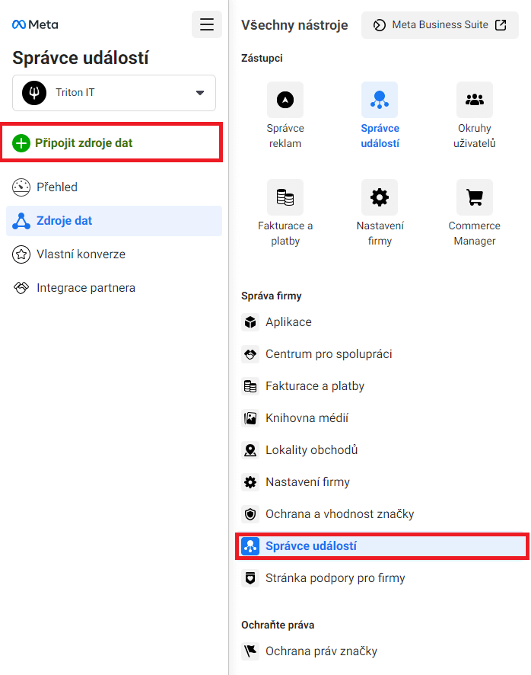This screenshot has height=675, width=531.
Task: Open Knihovna médií item
Action: tap(307, 418)
